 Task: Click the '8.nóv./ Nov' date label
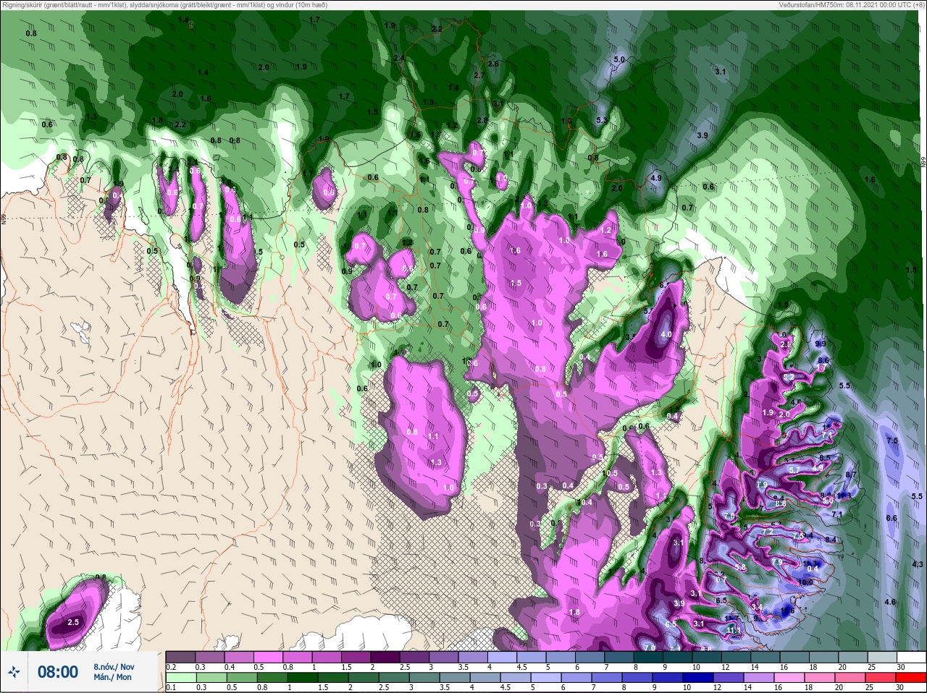[x=114, y=667]
